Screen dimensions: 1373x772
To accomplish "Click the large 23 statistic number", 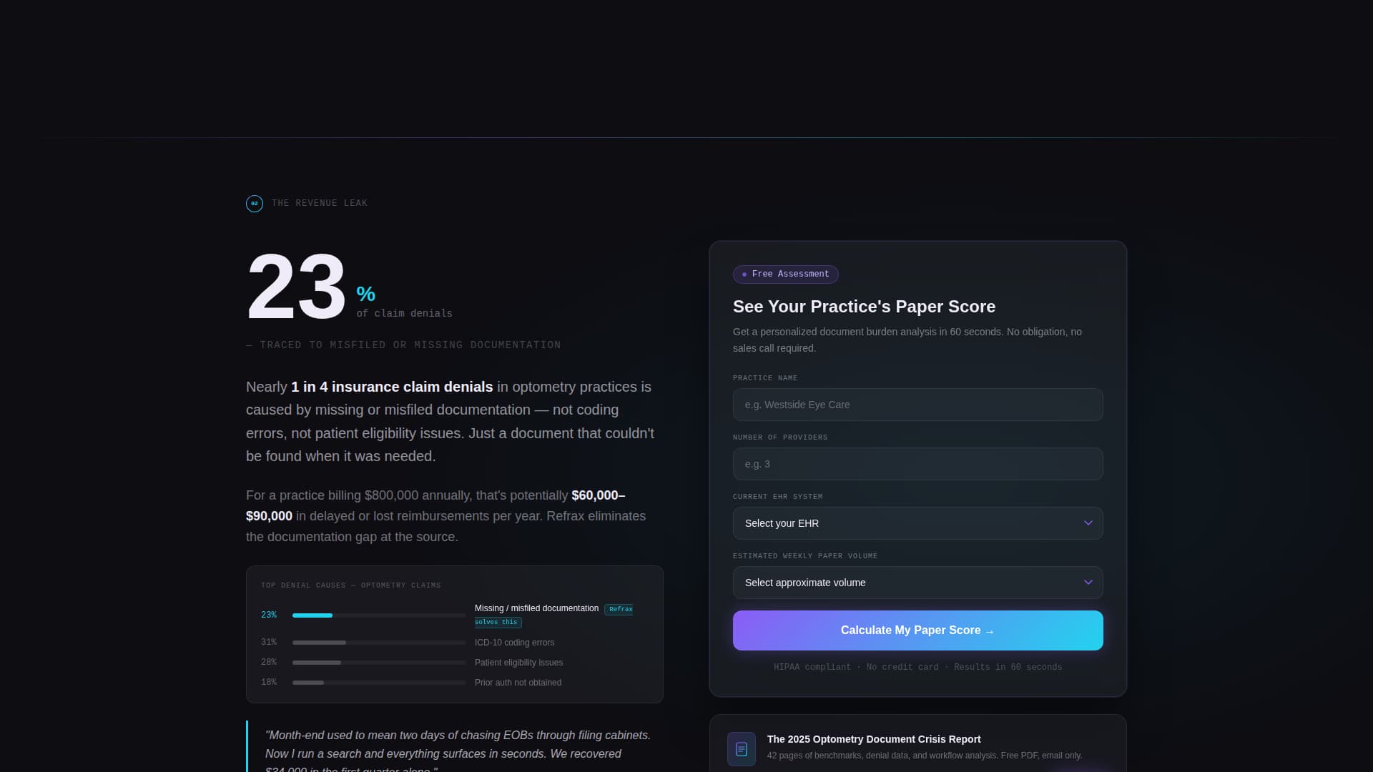I will [296, 287].
